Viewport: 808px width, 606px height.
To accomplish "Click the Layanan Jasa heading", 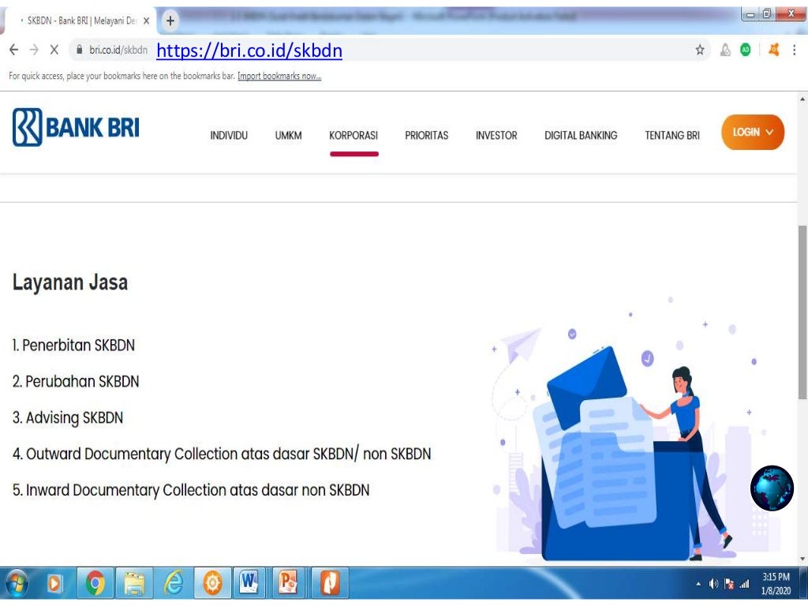I will pyautogui.click(x=70, y=282).
